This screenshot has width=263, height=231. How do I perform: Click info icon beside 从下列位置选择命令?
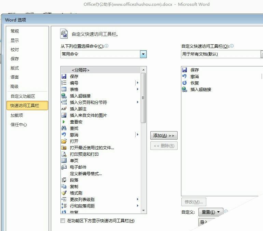[x=107, y=46]
